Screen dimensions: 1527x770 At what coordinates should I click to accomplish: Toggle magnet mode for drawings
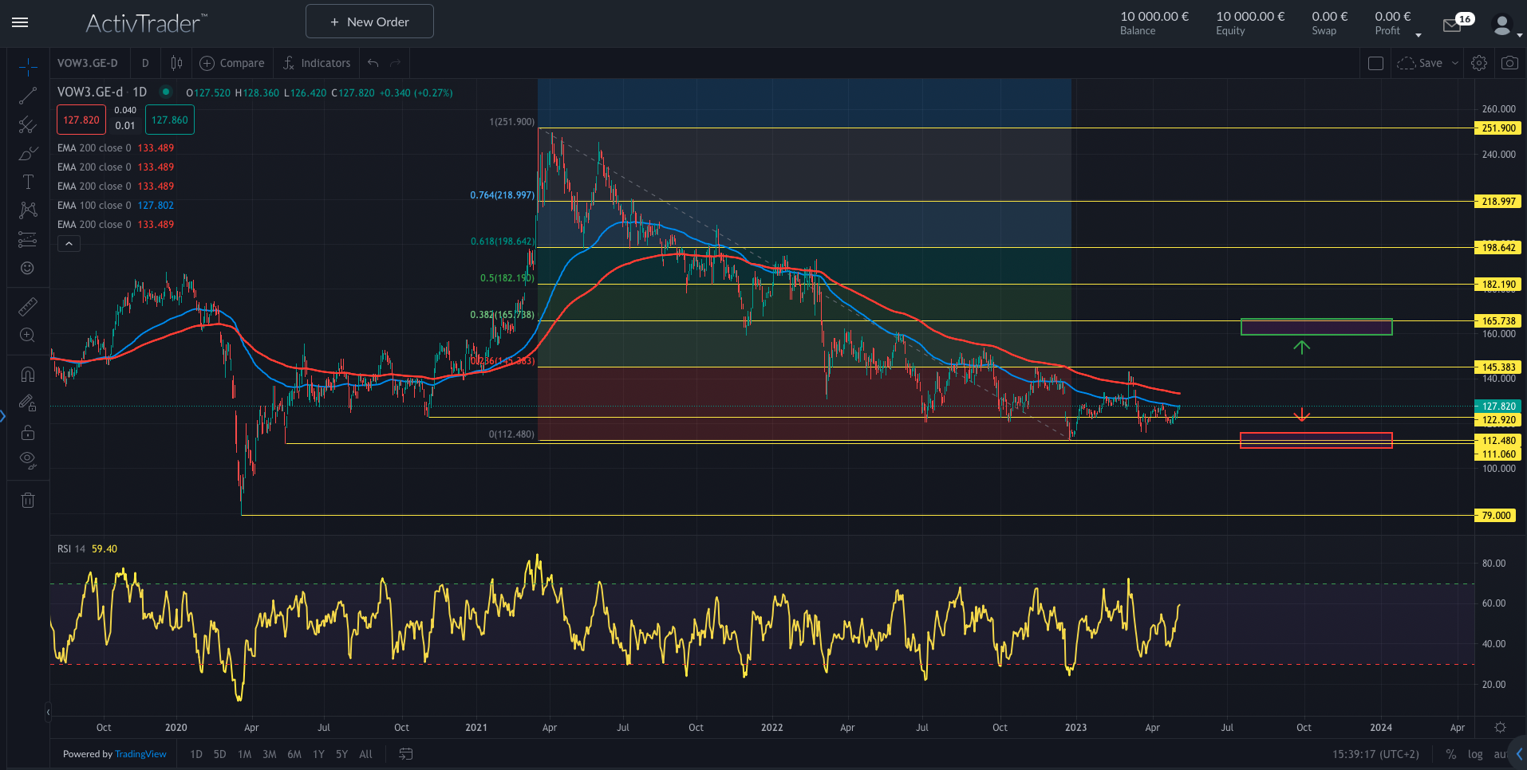28,375
